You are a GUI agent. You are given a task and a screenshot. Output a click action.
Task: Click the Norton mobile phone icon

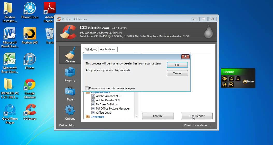tap(238, 79)
